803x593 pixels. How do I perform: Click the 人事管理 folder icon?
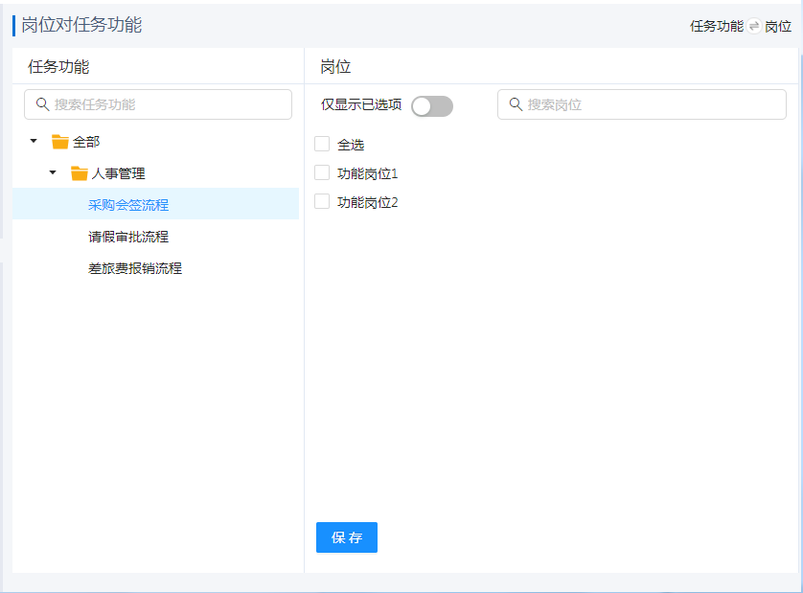[x=80, y=173]
